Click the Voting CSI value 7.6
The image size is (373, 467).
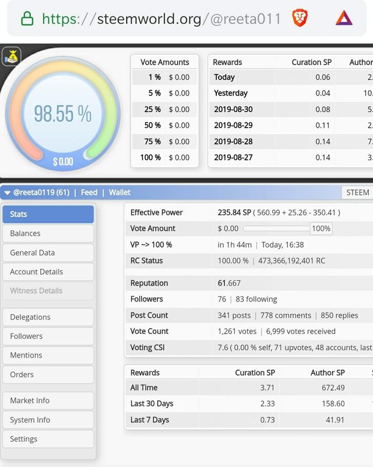[223, 347]
